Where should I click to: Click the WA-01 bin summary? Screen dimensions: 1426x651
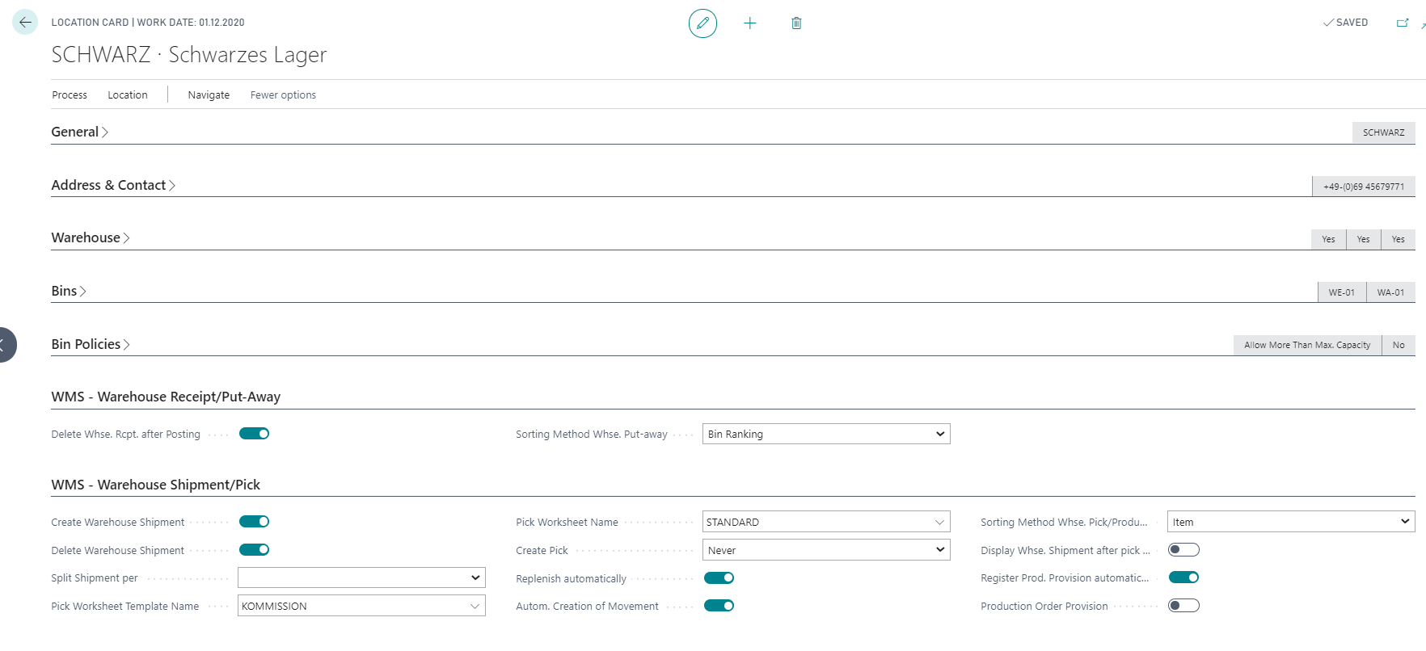pos(1390,292)
